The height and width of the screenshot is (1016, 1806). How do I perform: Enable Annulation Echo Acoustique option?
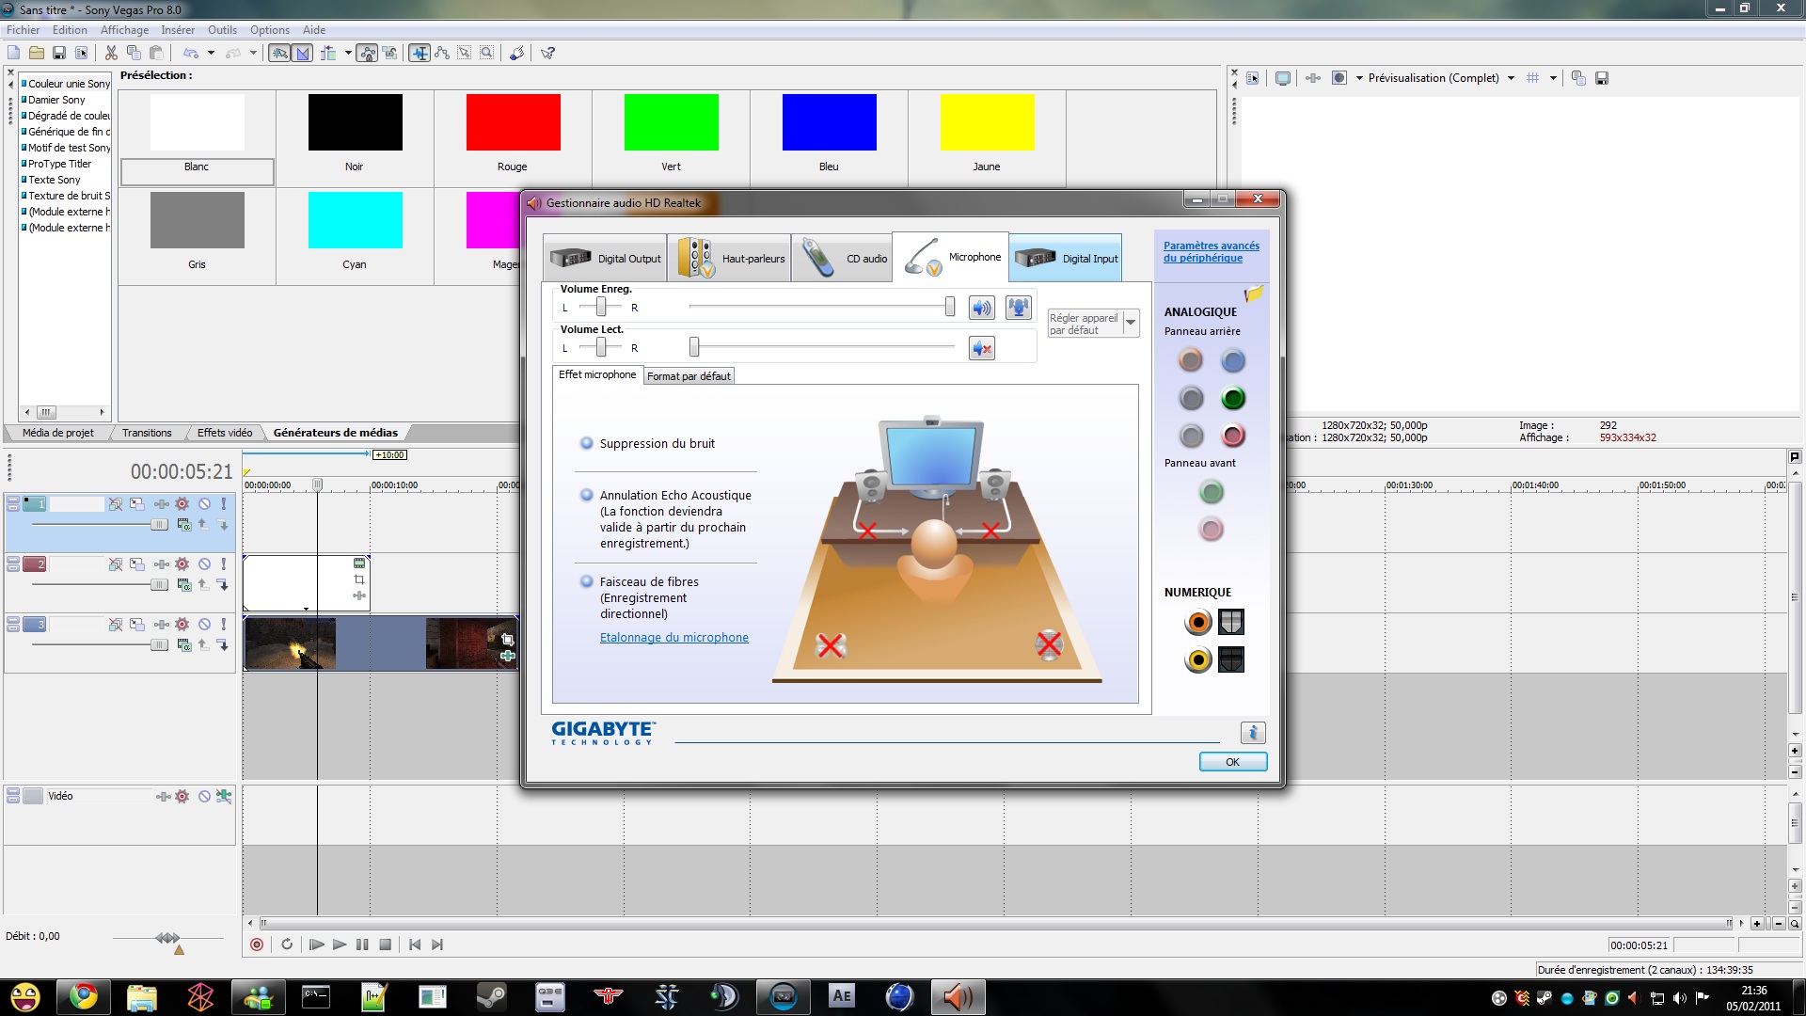[587, 495]
